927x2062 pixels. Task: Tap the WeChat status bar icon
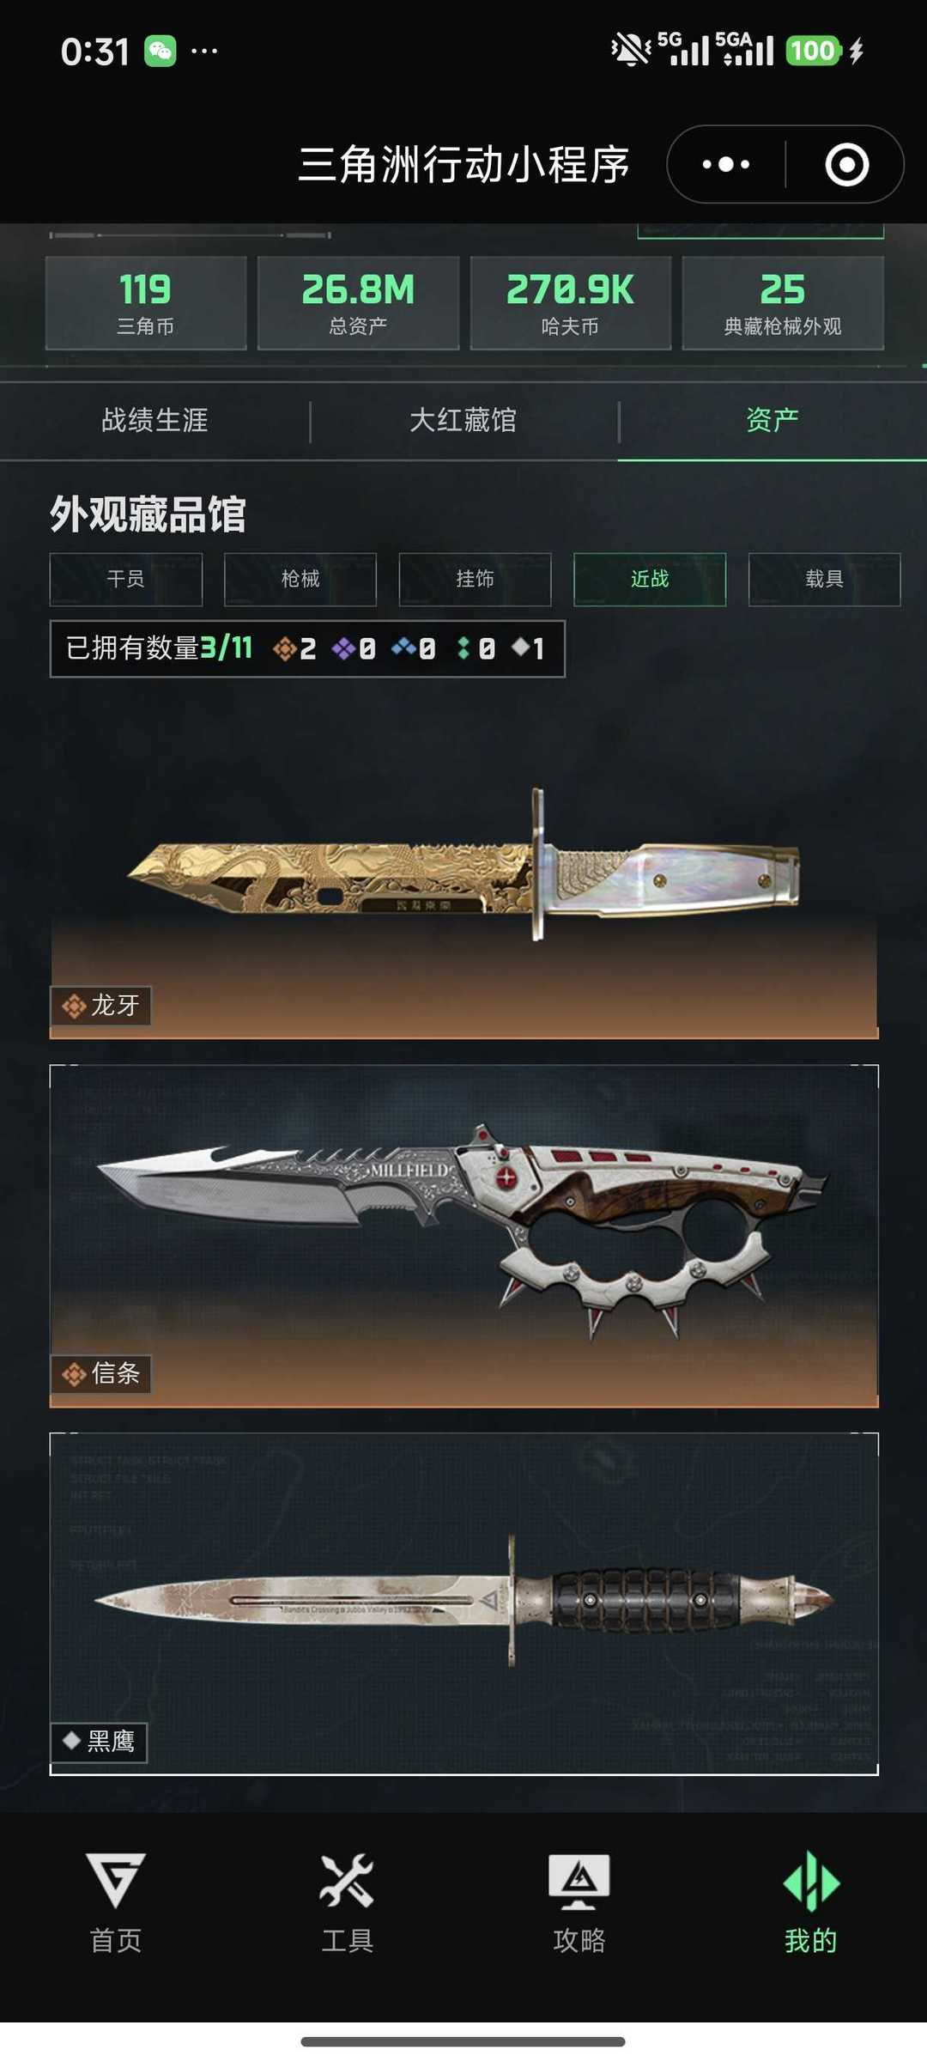(x=161, y=52)
